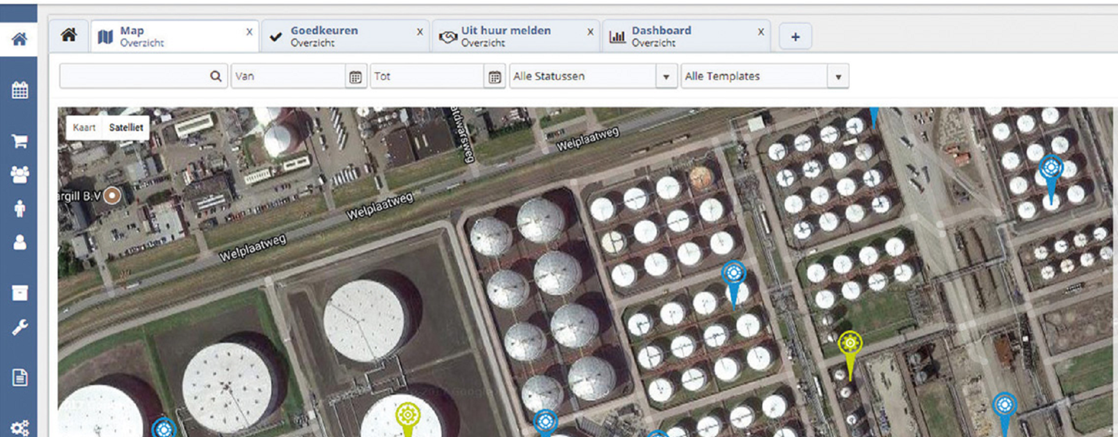1118x437 pixels.
Task: Open the home icon in the sidebar
Action: [19, 39]
